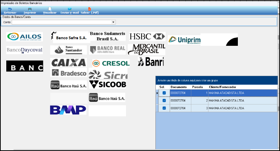Choose the BMP bank logo

pyautogui.click(x=68, y=110)
